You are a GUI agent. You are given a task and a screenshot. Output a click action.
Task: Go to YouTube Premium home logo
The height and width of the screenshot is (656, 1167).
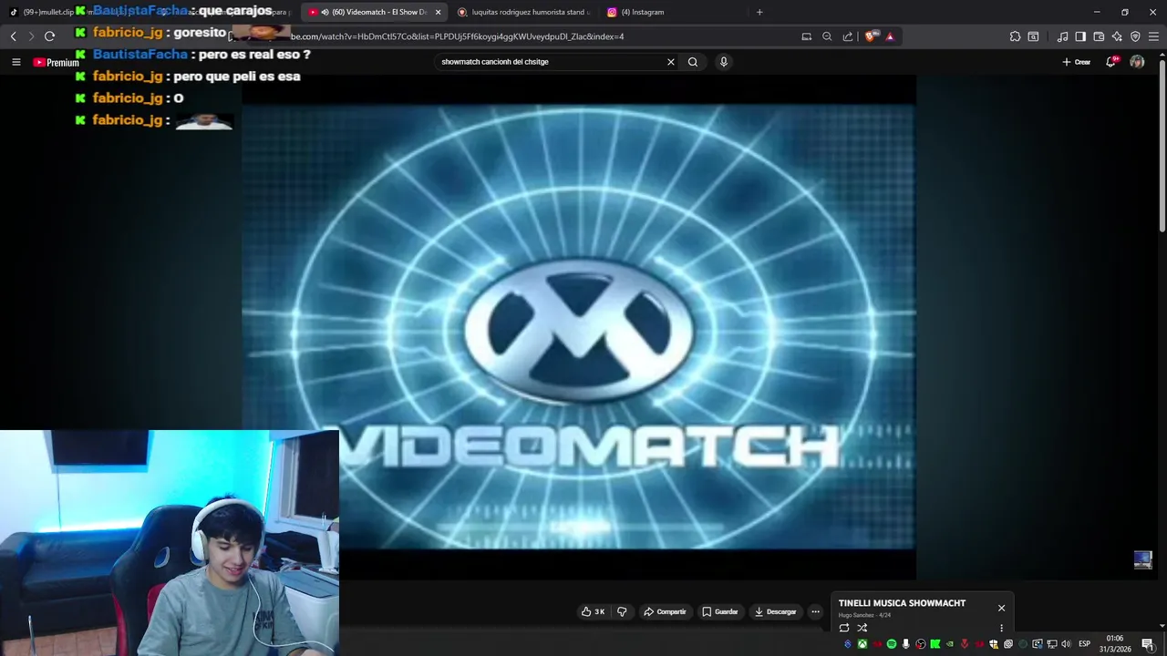coord(57,62)
